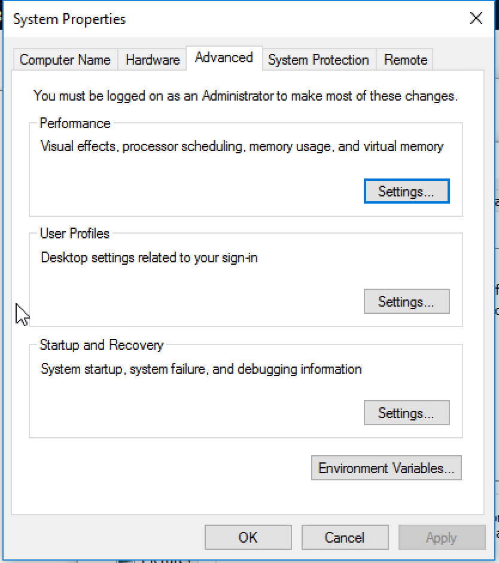Open the Hardware tab
Viewport: 499px width, 563px height.
[x=153, y=60]
